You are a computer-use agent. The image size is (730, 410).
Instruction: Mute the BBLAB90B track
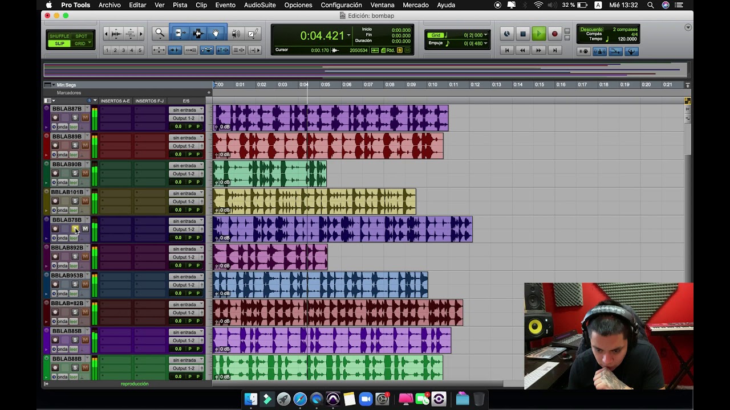pos(85,173)
